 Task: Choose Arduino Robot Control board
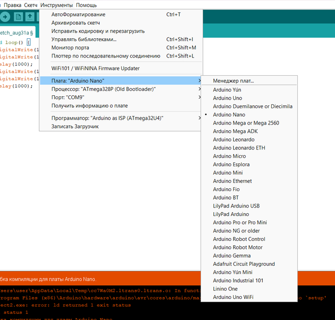point(249,240)
